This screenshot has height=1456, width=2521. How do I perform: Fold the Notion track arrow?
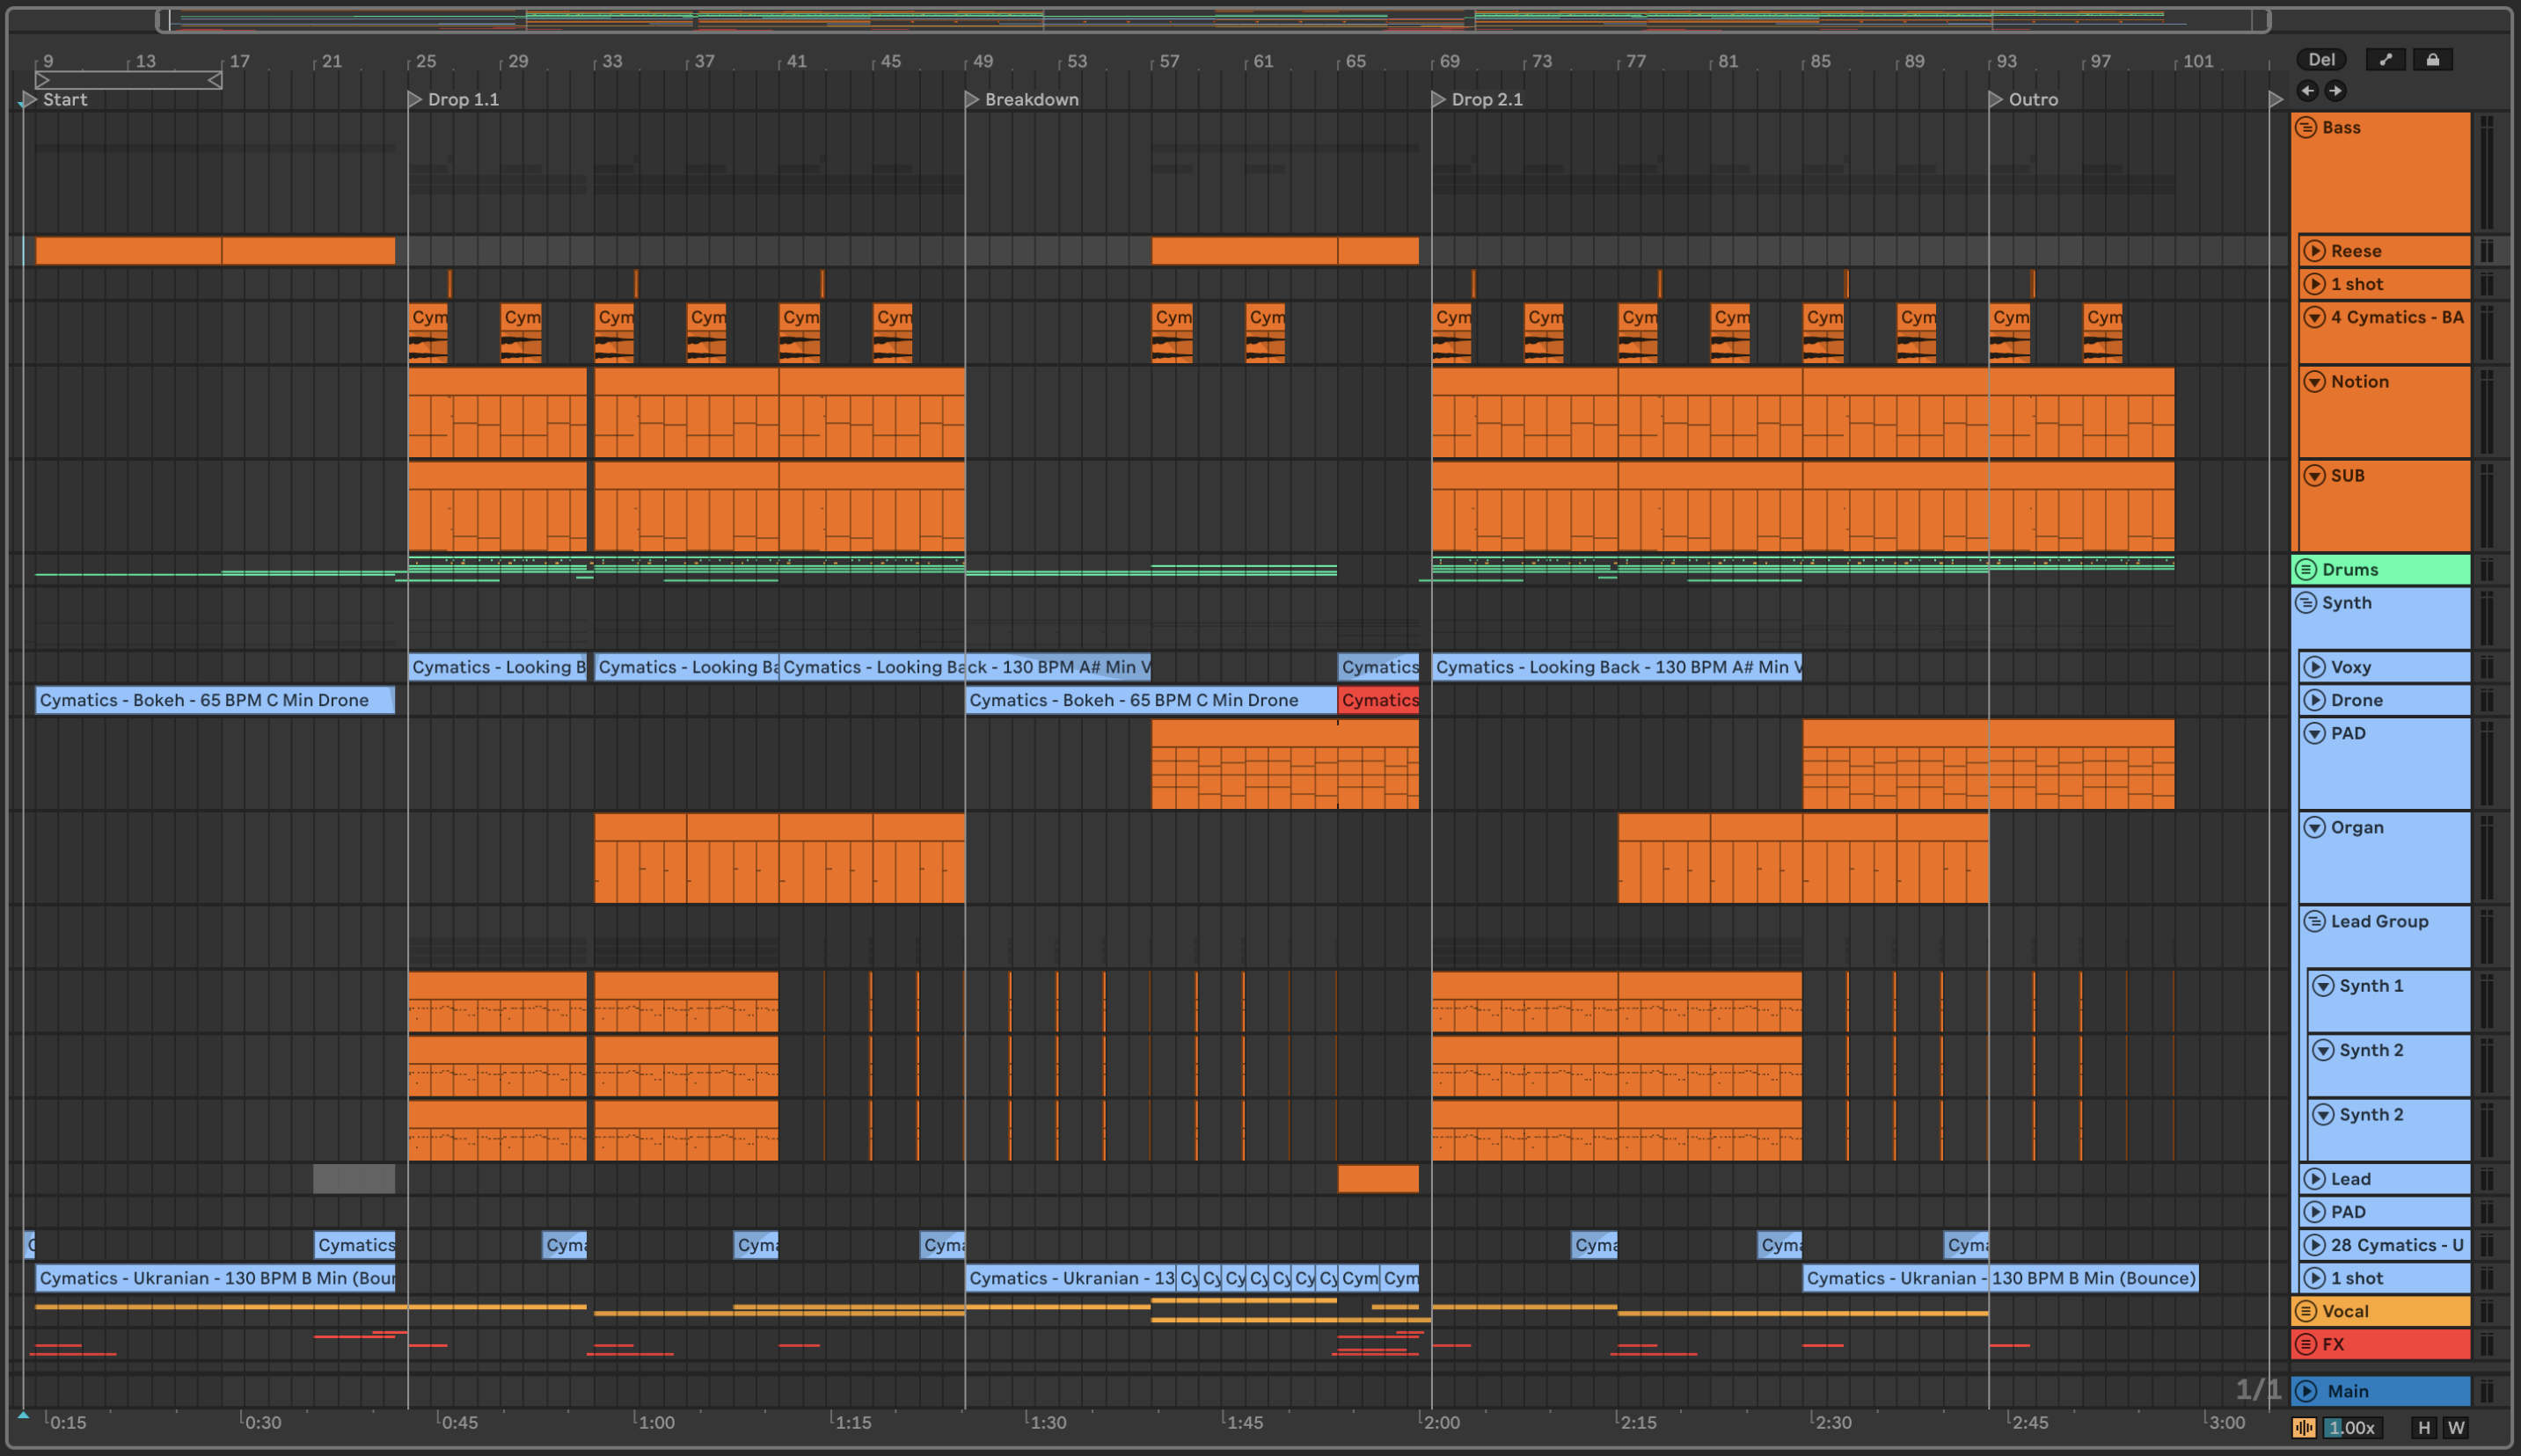click(2314, 382)
